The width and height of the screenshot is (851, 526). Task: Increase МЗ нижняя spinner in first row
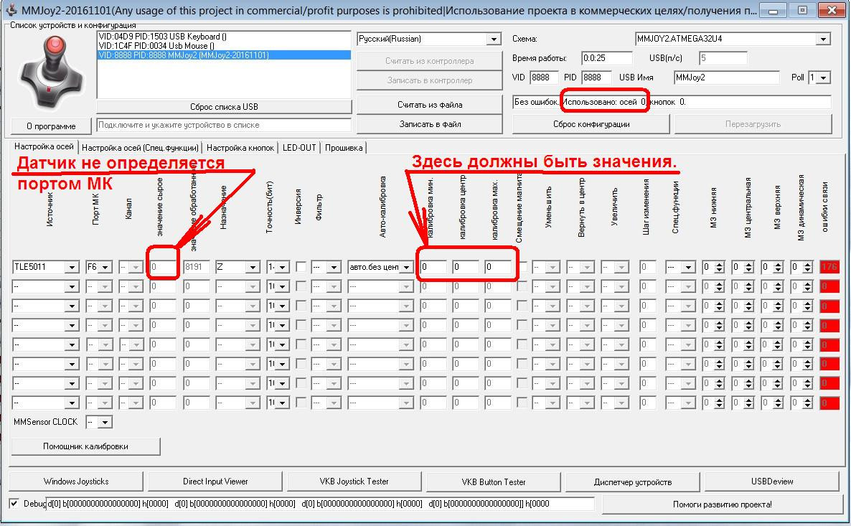pos(720,264)
